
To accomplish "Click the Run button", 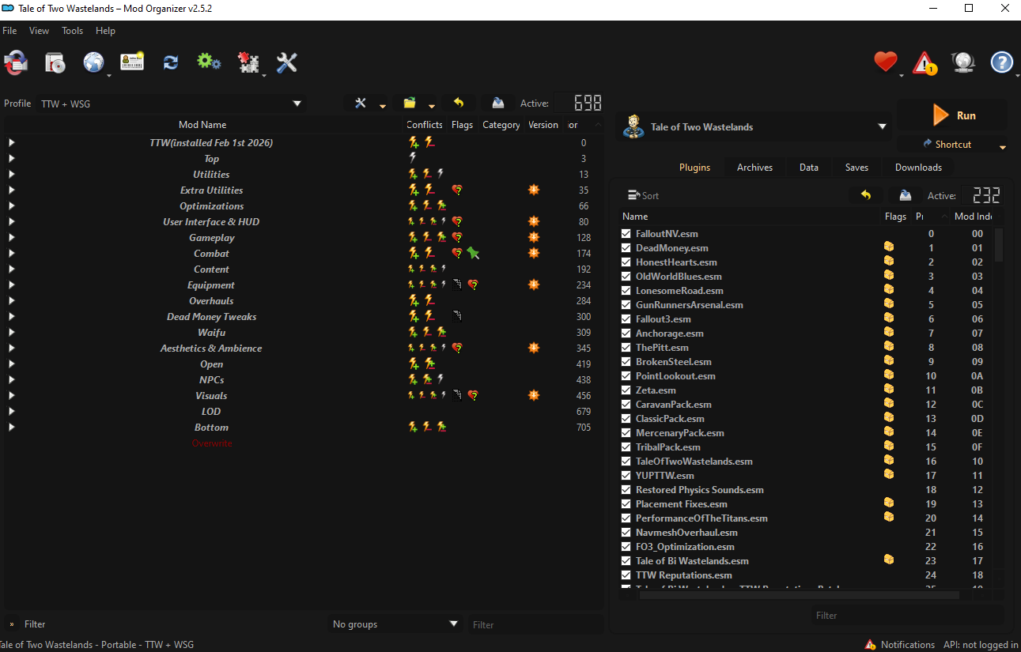I will click(953, 115).
